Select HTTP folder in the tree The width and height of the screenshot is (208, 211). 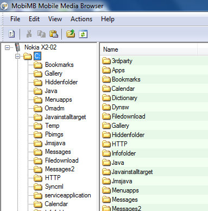[53, 178]
